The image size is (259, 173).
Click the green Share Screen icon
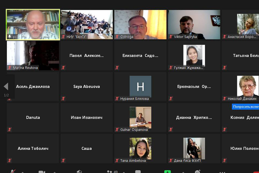pos(167,172)
